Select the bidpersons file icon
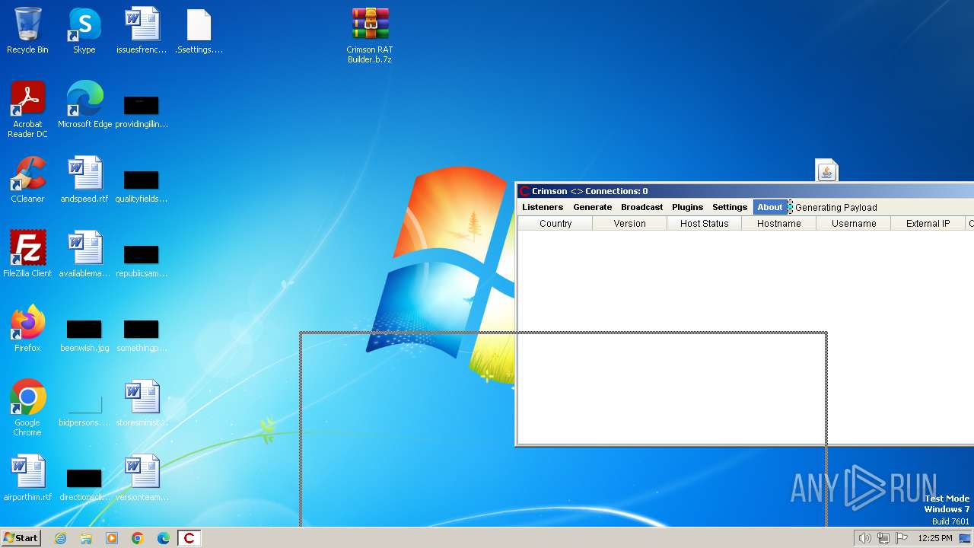The height and width of the screenshot is (548, 974). (84, 409)
